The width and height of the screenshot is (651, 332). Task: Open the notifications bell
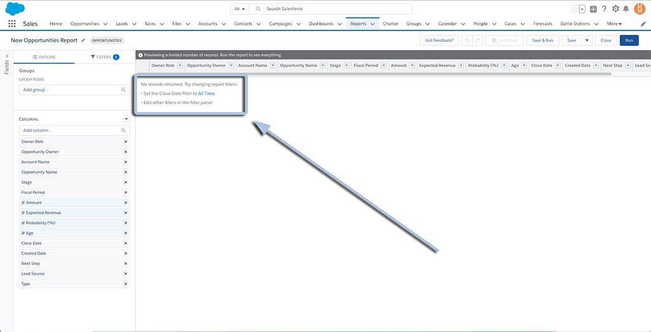(626, 9)
